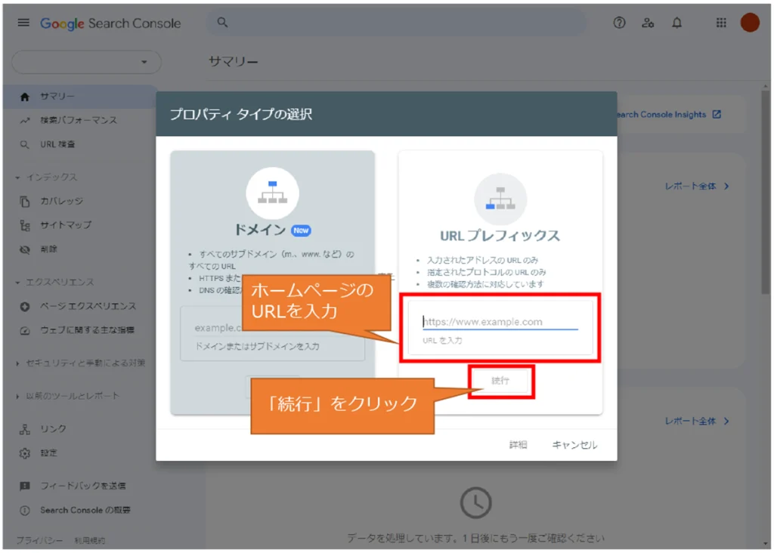Click the ドメイン property type icon
Viewport: 774px width, 553px height.
pos(272,193)
